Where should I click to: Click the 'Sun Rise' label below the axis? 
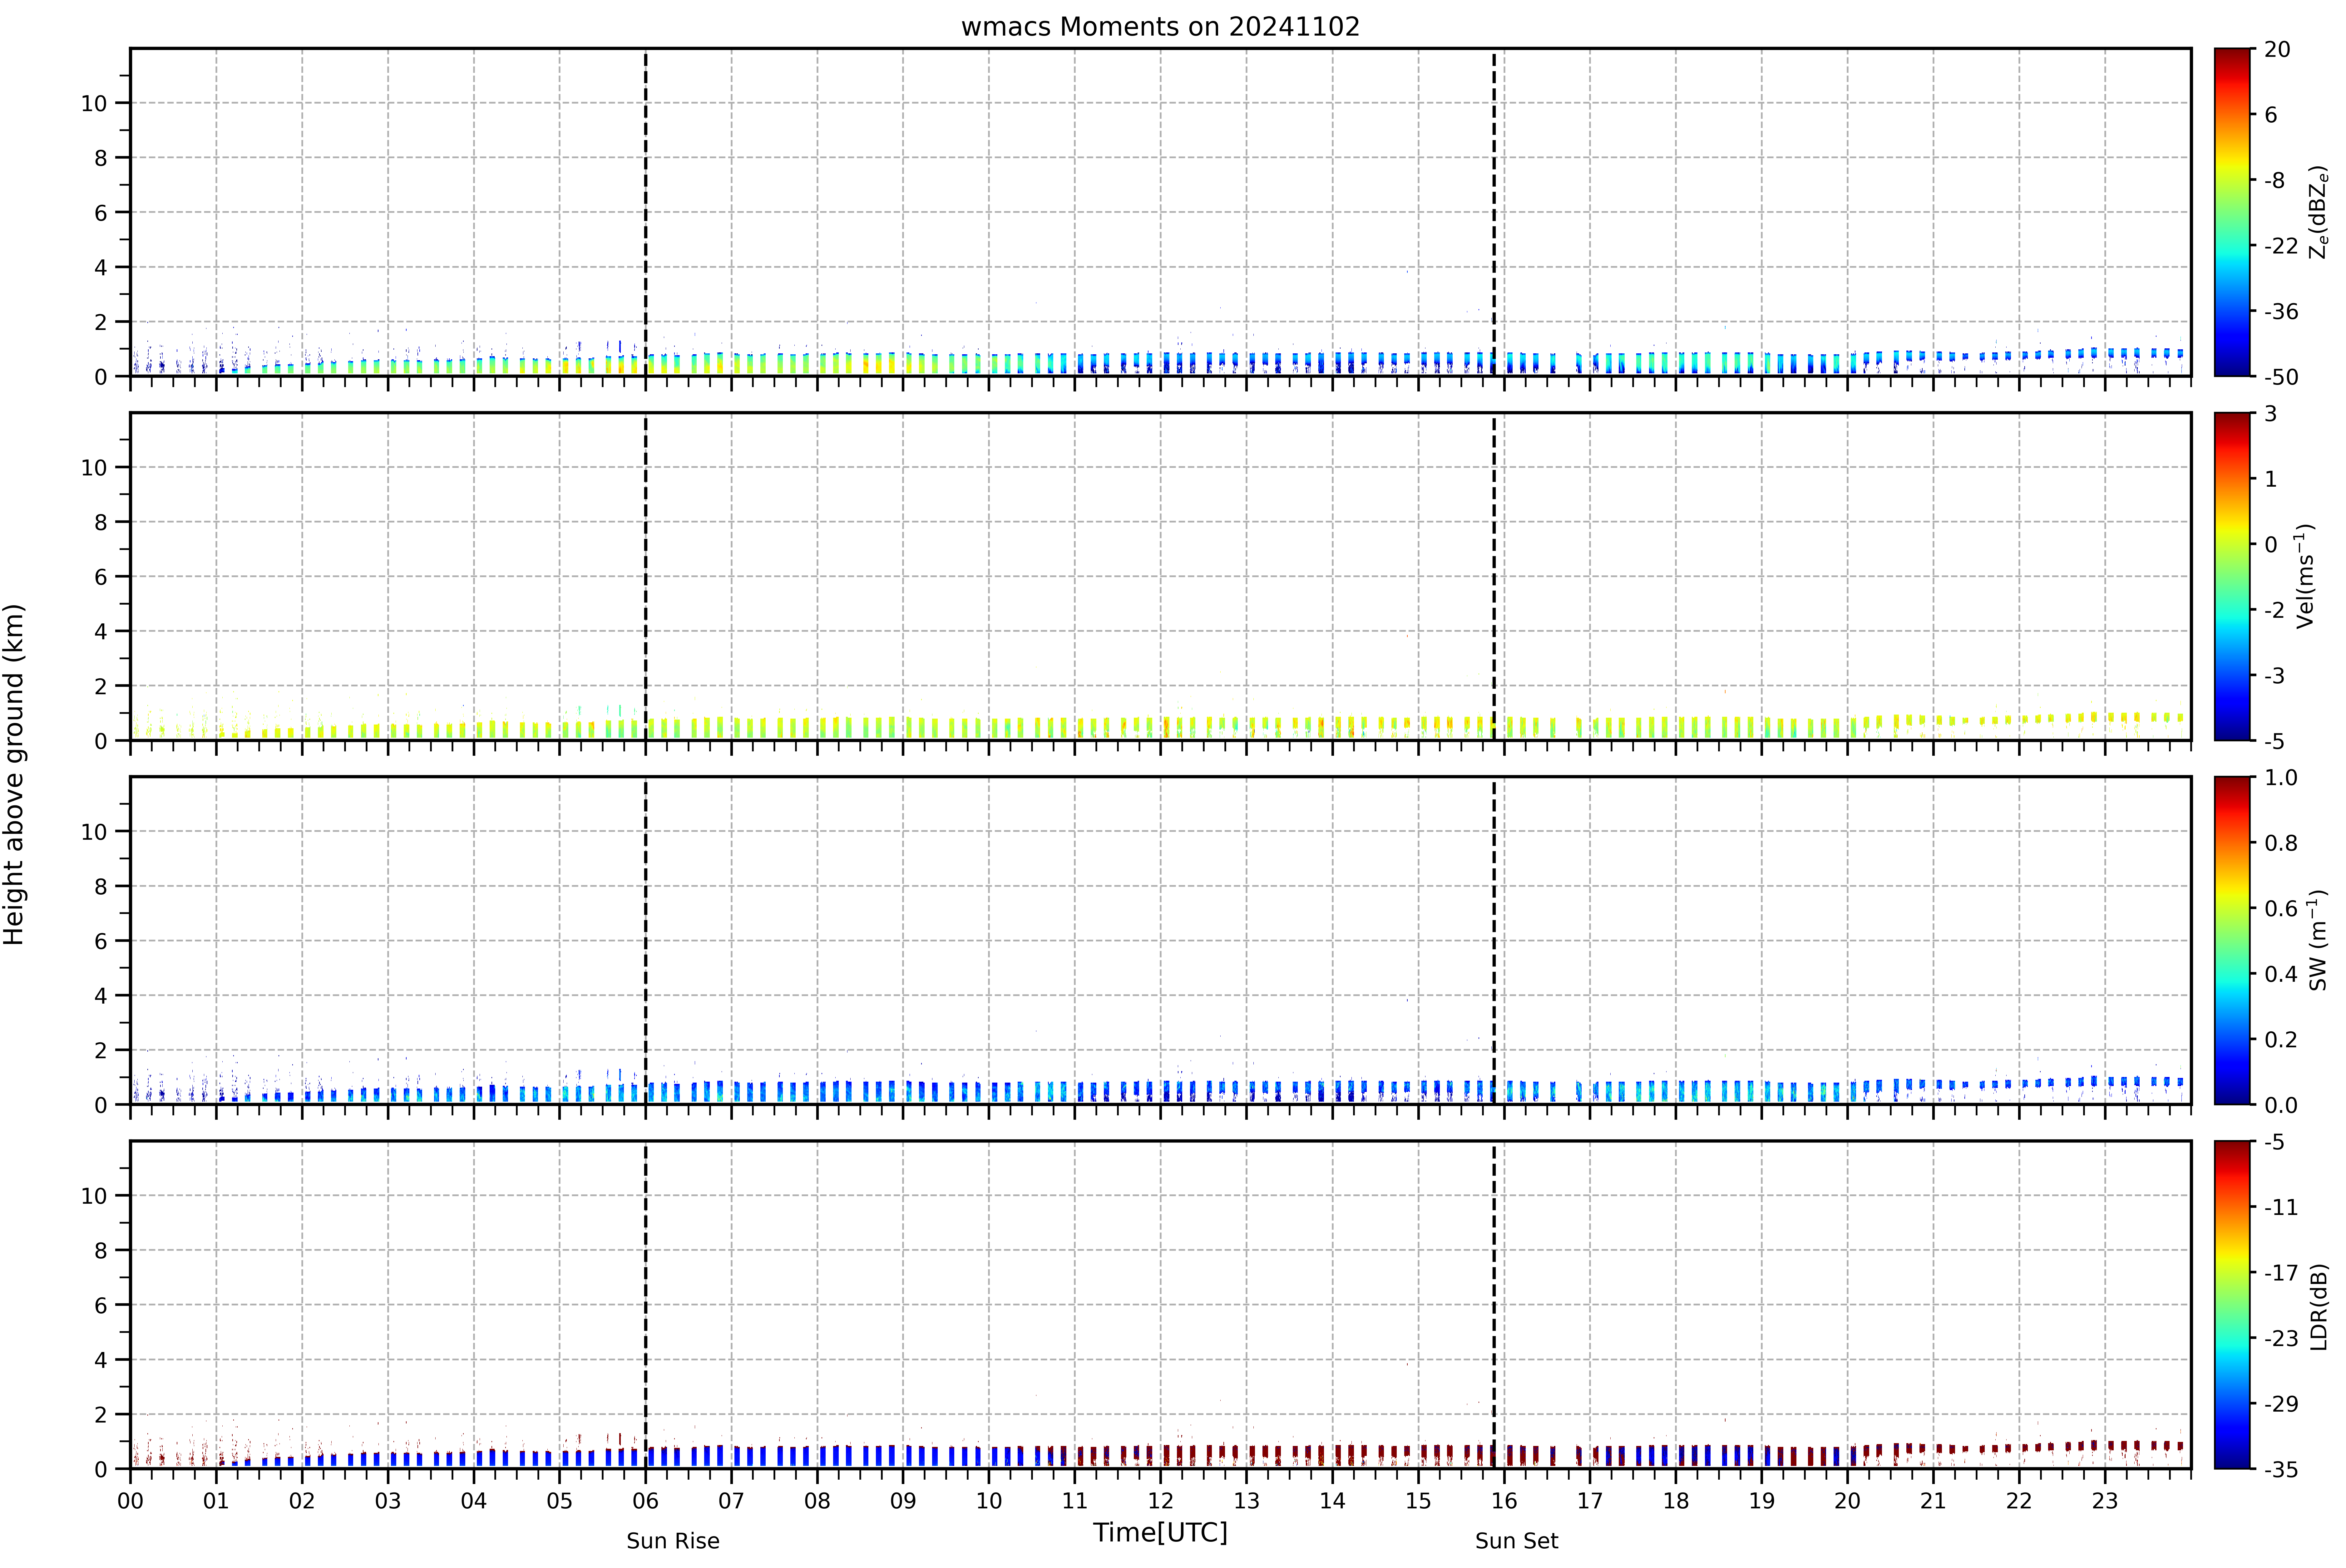673,1541
